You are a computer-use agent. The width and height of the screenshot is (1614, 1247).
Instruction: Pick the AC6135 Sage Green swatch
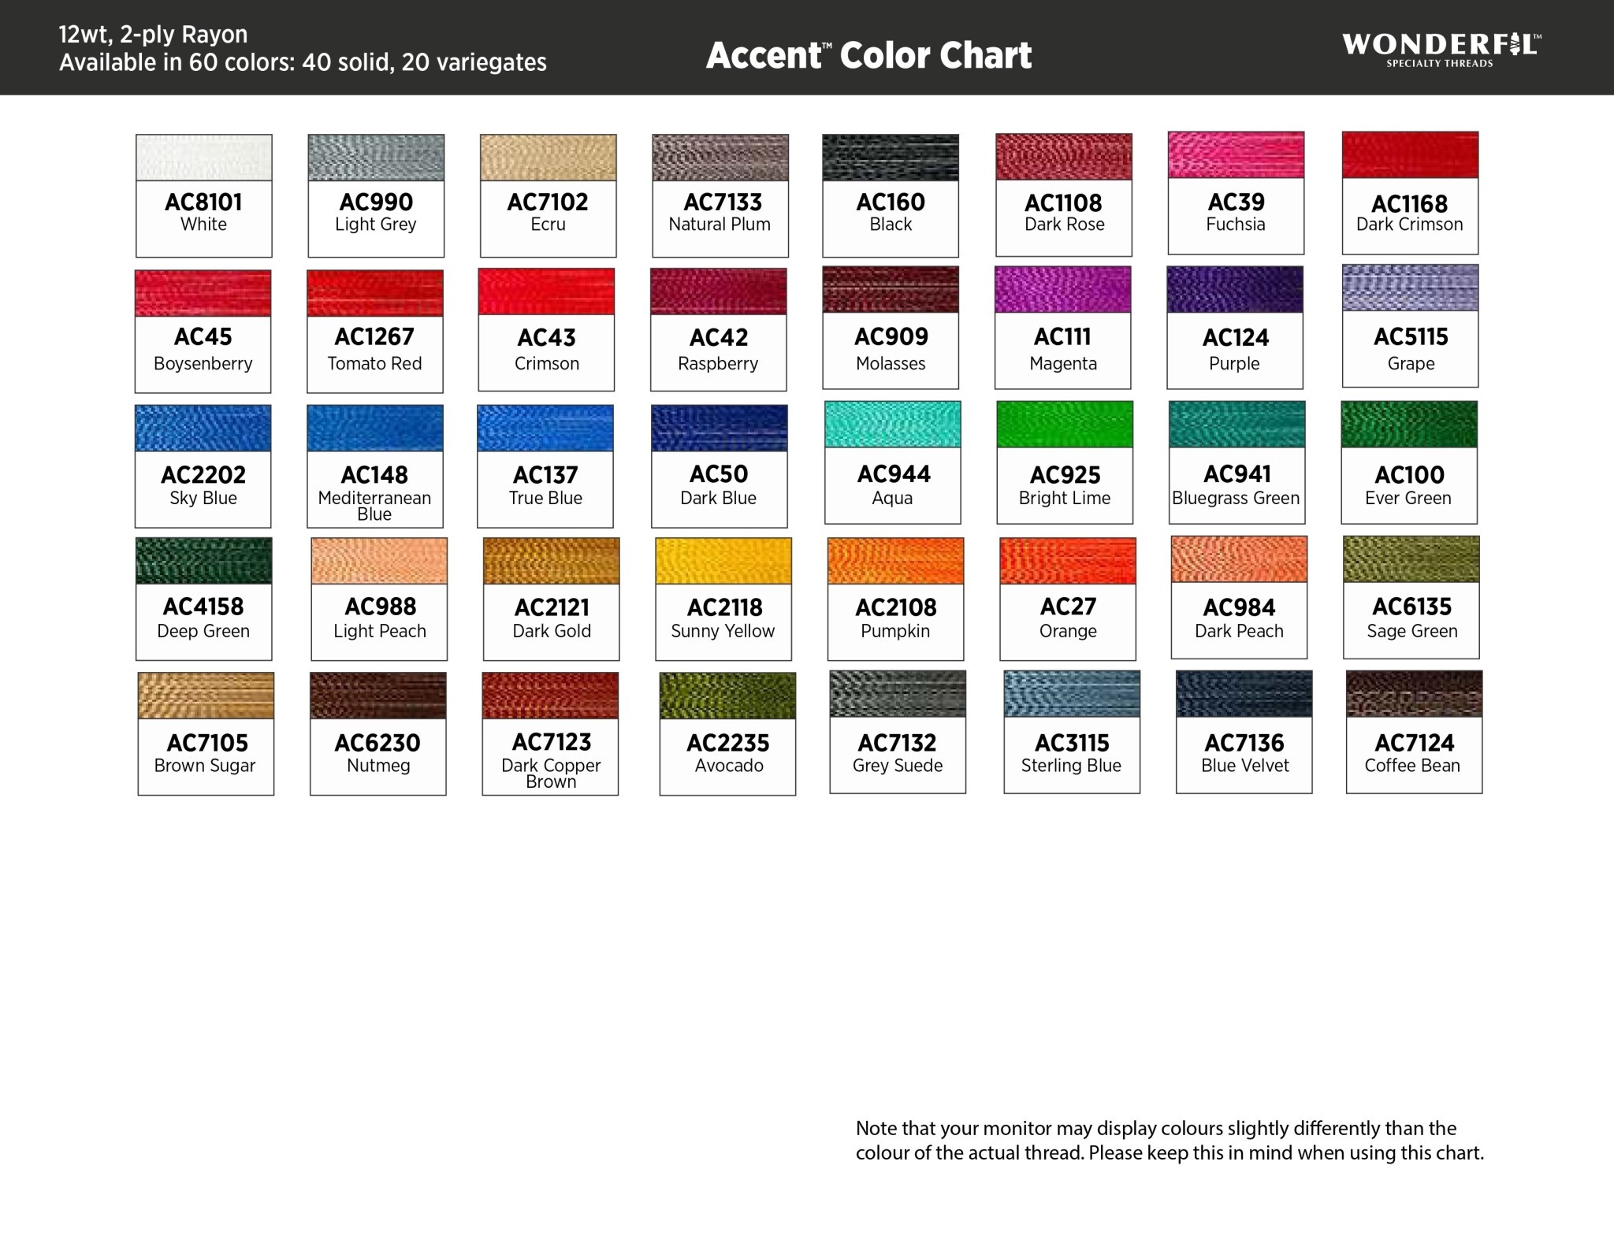click(x=1411, y=598)
